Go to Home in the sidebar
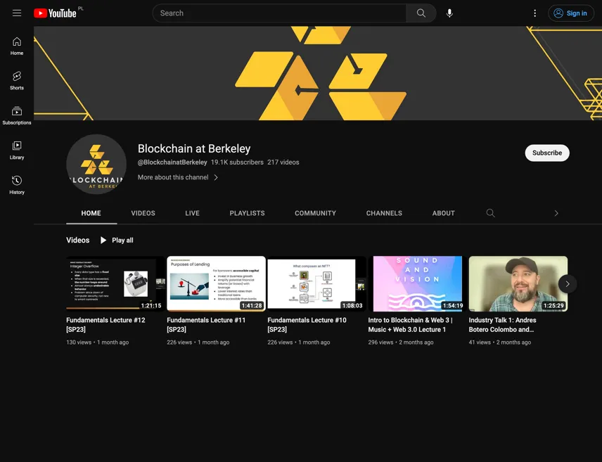602x462 pixels. [x=16, y=46]
